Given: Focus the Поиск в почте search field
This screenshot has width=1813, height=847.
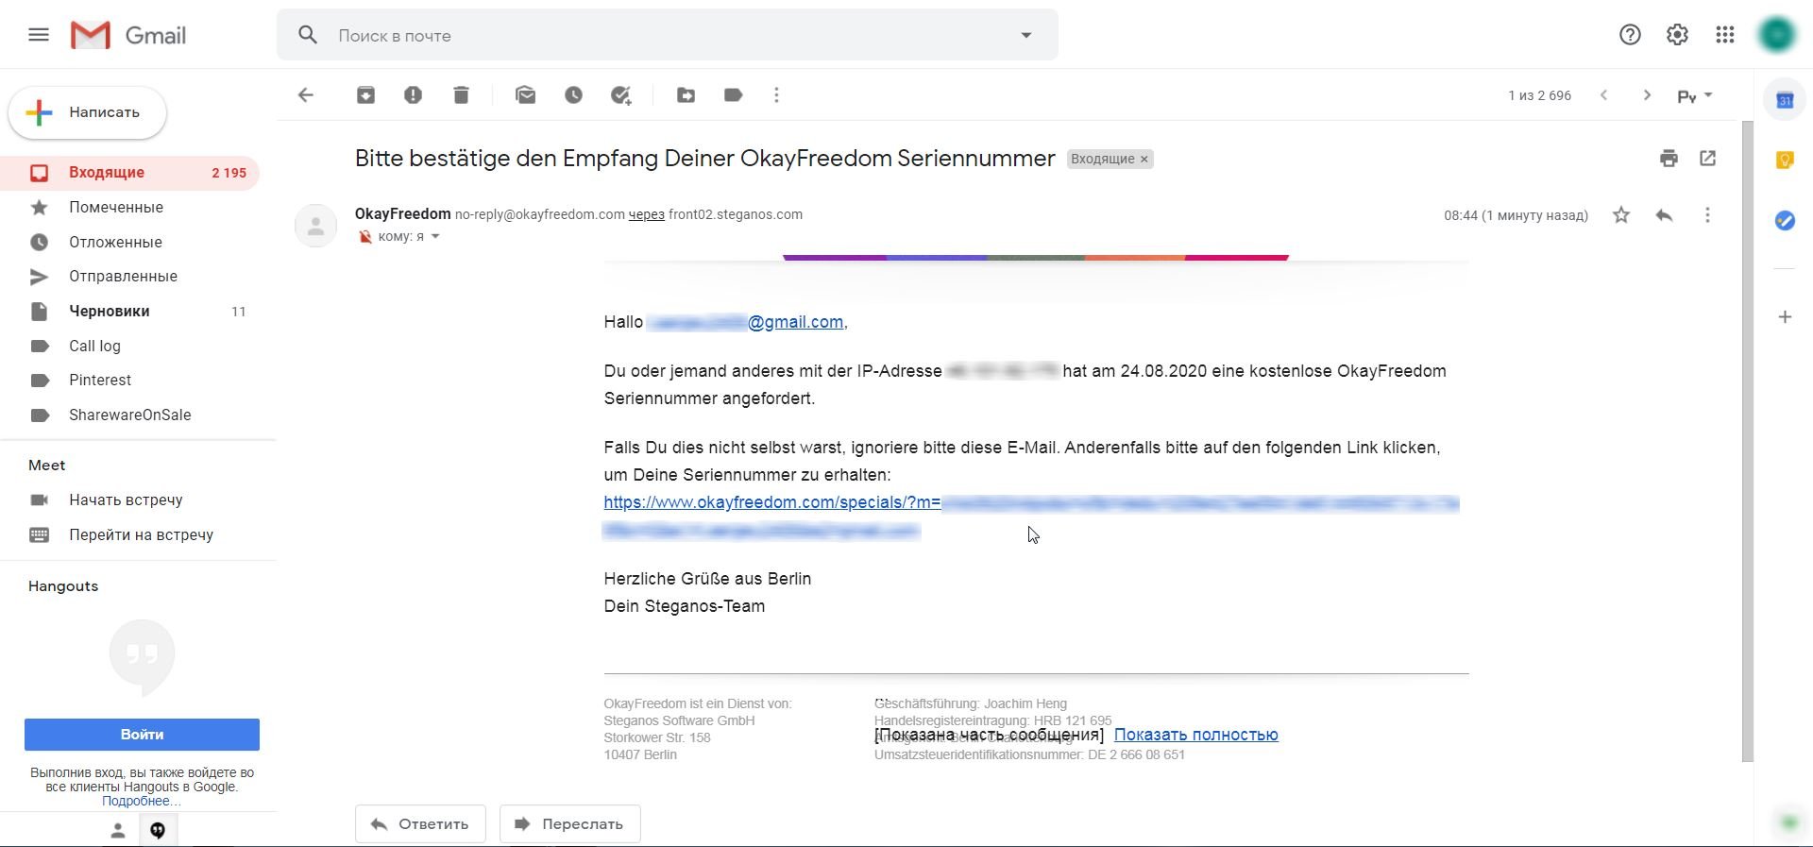Looking at the screenshot, I should [667, 36].
